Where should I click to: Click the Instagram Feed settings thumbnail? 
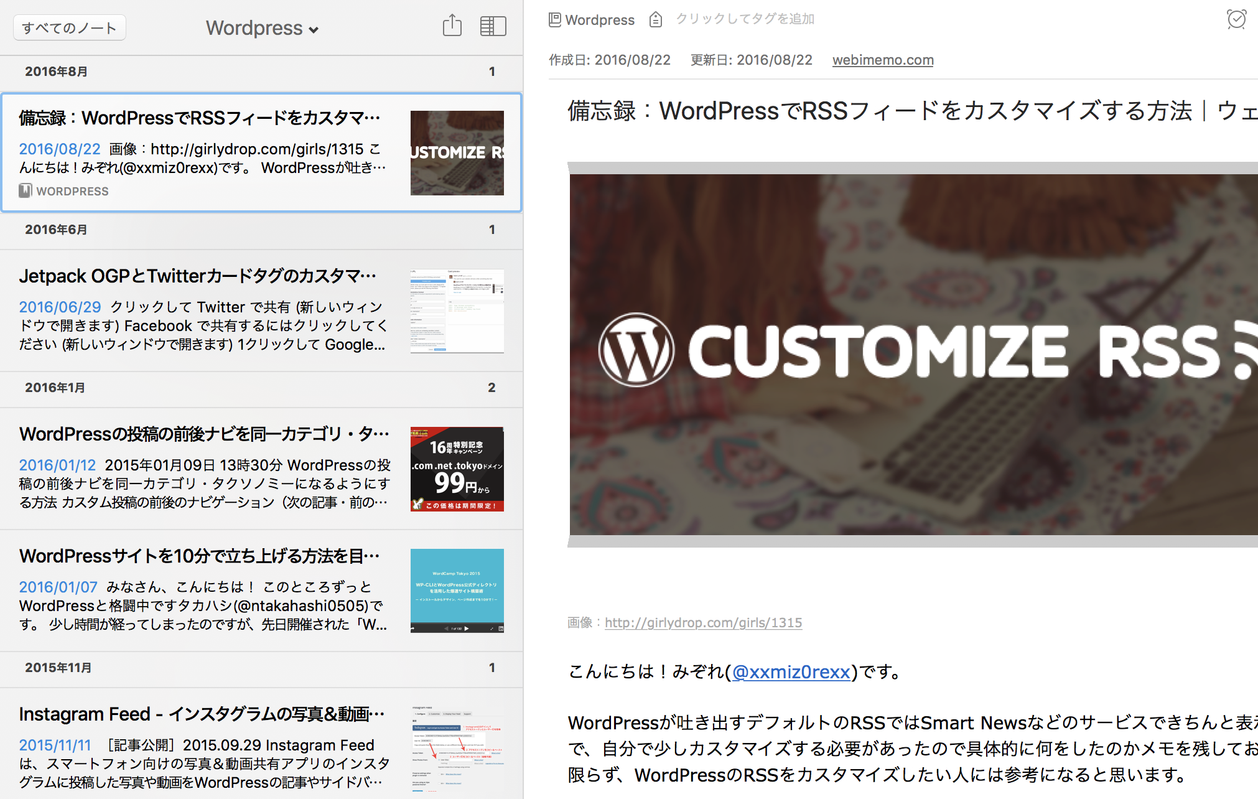point(457,749)
